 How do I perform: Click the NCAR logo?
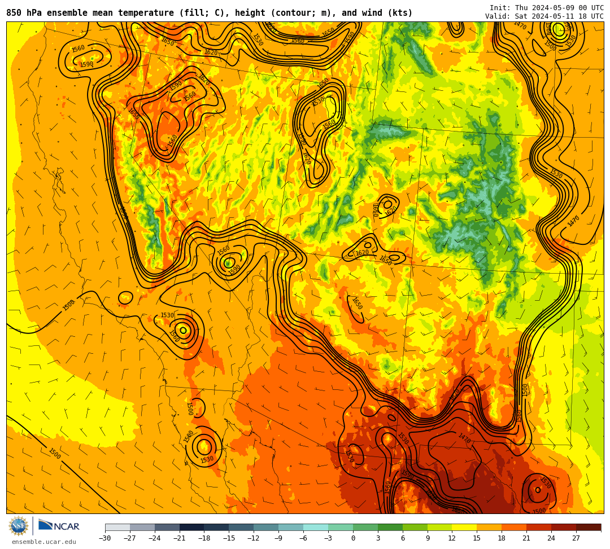[59, 526]
